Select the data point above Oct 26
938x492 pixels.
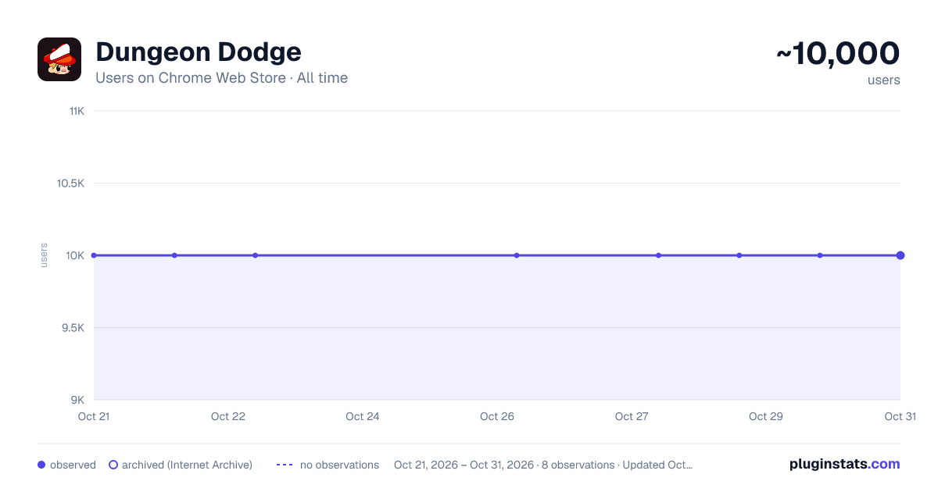517,255
